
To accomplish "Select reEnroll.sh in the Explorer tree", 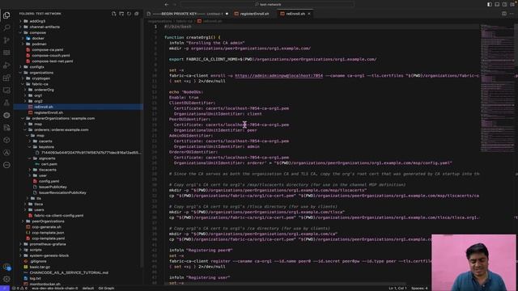I will [78, 107].
